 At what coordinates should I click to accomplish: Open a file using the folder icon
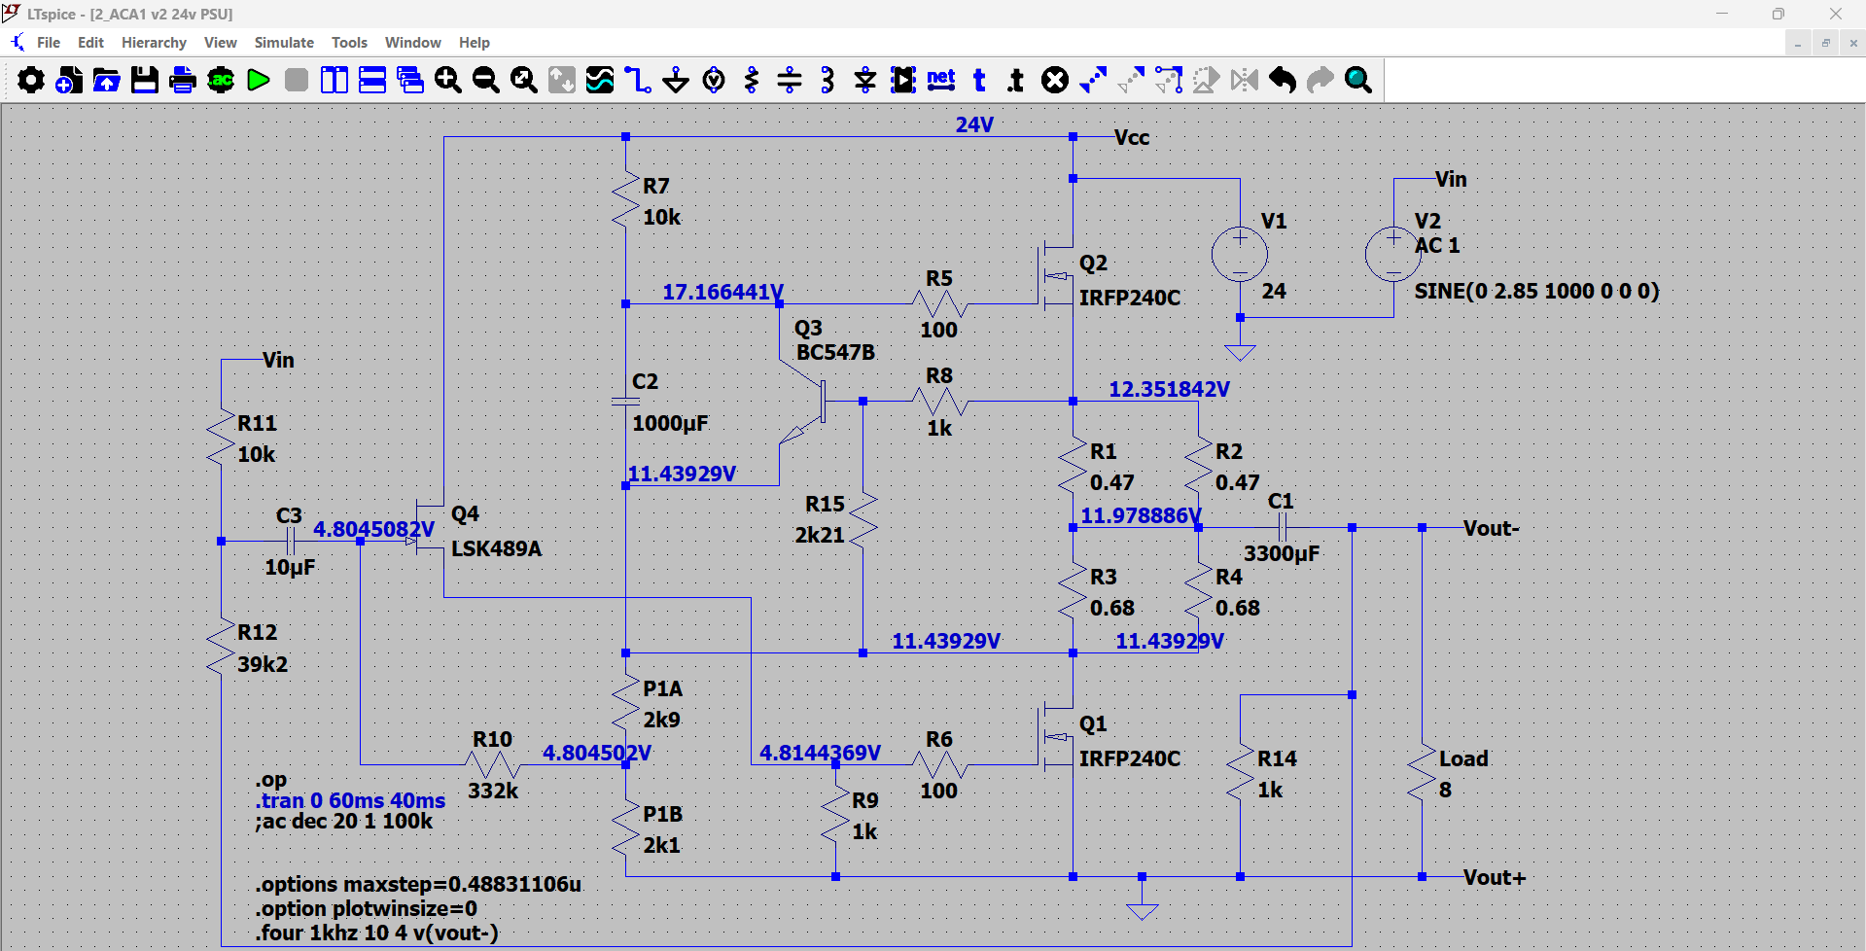pyautogui.click(x=107, y=80)
